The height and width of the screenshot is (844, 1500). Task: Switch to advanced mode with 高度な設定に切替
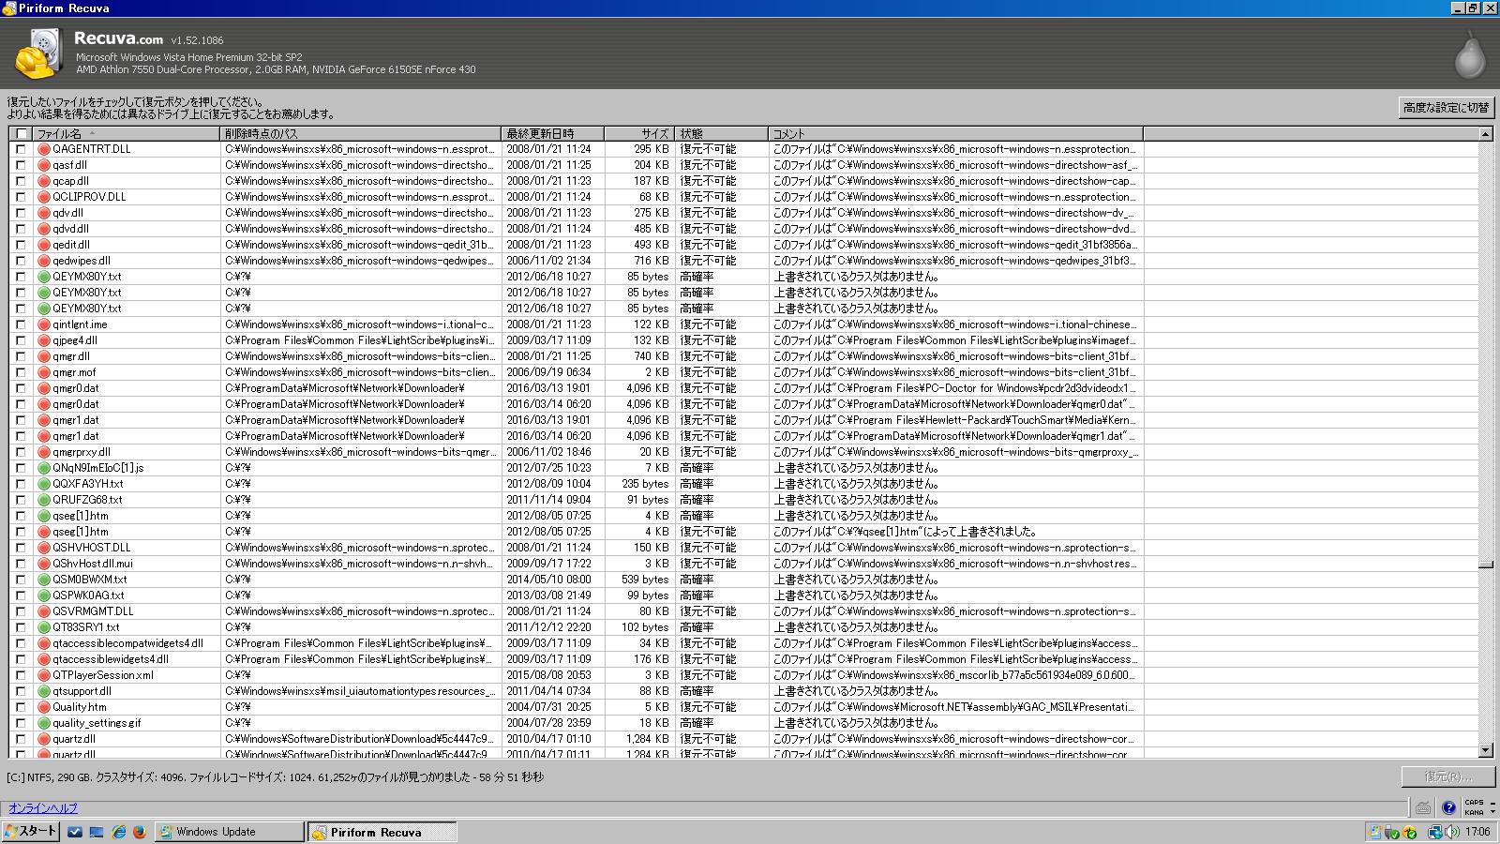(x=1447, y=108)
